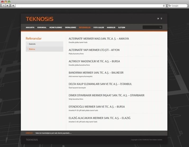Open the FOTO GALERİ menu item
This screenshot has width=189, height=147.
click(99, 27)
